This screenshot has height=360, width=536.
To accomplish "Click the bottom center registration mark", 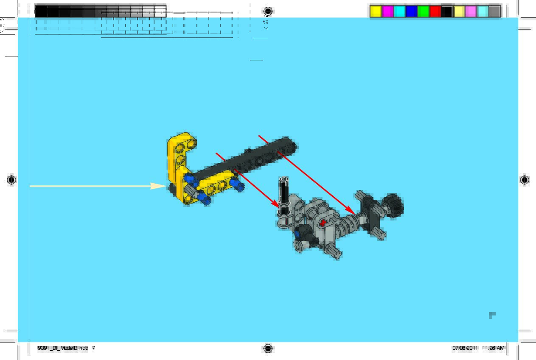I will [x=268, y=348].
